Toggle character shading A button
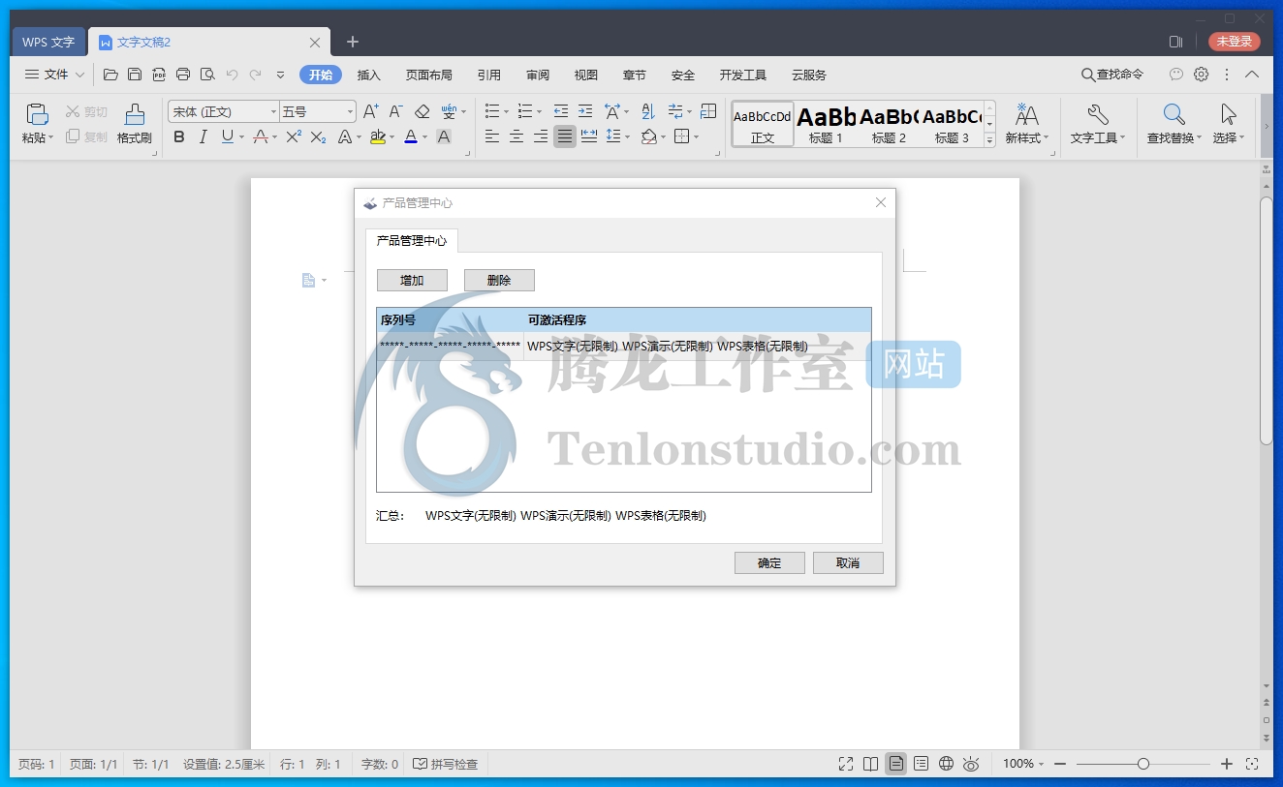The height and width of the screenshot is (787, 1283). (443, 136)
